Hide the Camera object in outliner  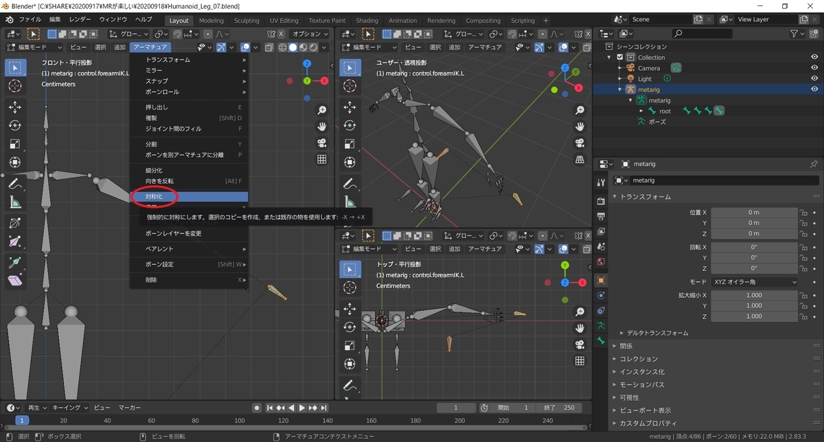pyautogui.click(x=814, y=68)
